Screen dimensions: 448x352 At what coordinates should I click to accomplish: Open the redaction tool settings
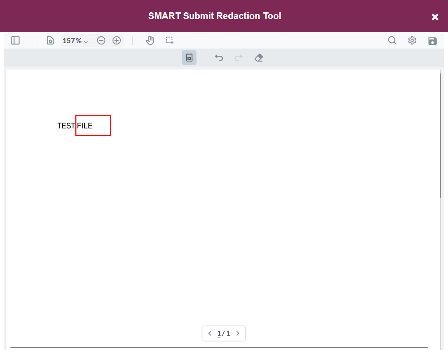412,40
